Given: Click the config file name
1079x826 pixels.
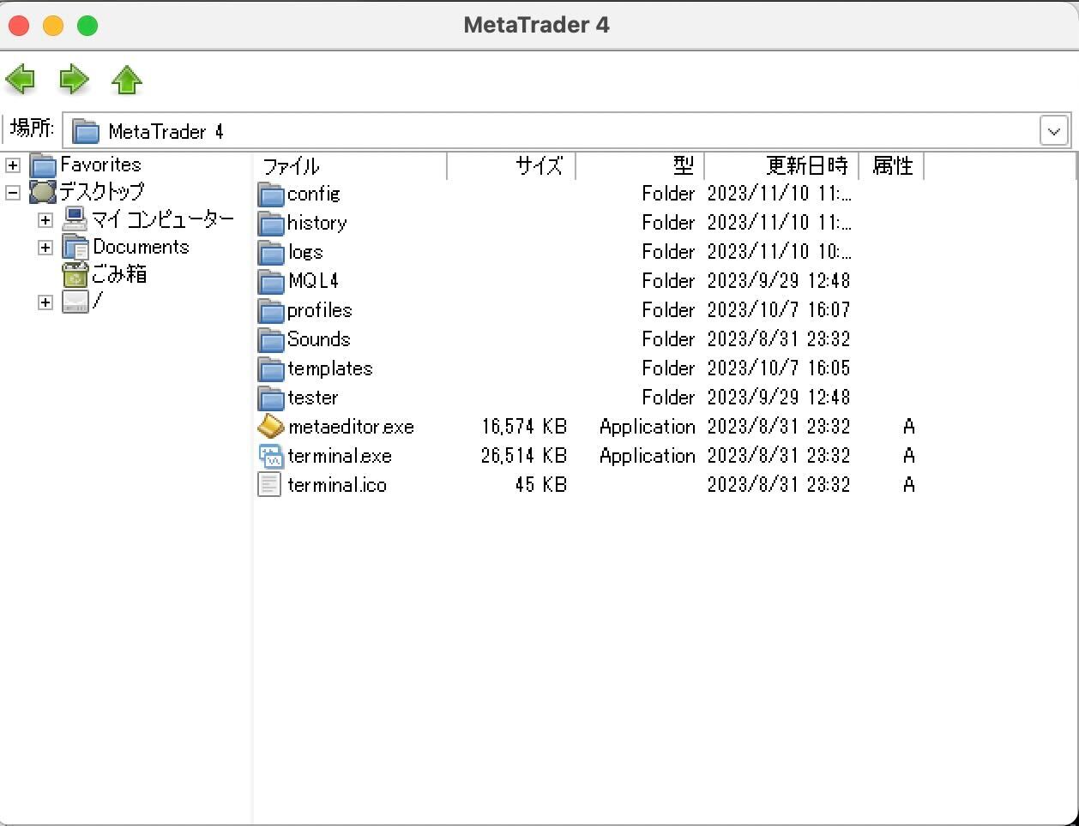Looking at the screenshot, I should (x=313, y=195).
